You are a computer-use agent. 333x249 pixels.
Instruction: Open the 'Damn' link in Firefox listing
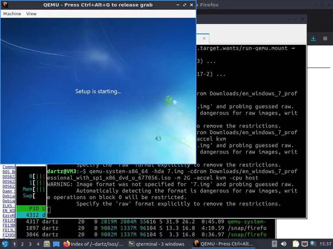(x=9, y=191)
